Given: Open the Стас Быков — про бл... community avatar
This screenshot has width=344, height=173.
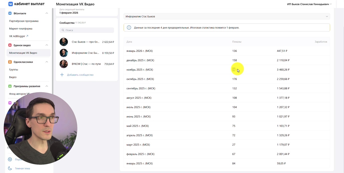Looking at the screenshot, I should click(x=64, y=42).
